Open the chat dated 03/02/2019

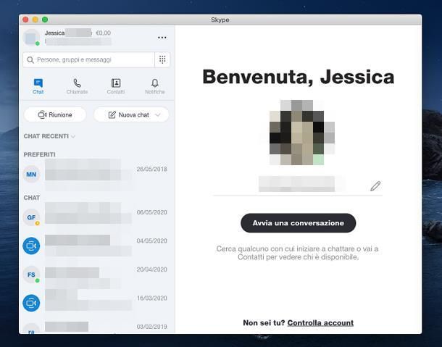coord(96,327)
